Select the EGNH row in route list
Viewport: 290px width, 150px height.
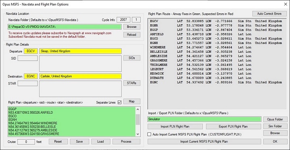click(216, 43)
